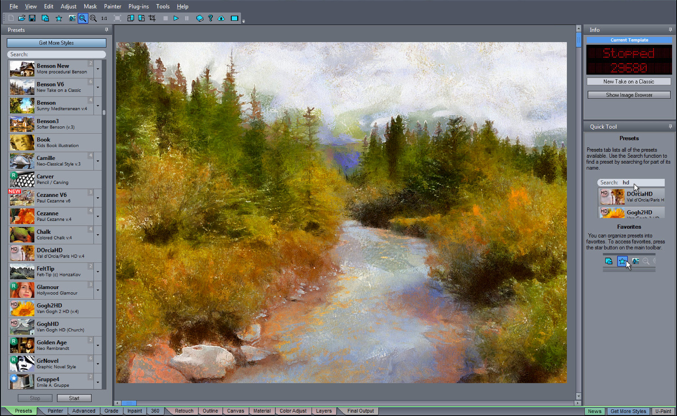Click the landscape picture toolbar icon
The height and width of the screenshot is (416, 677).
tap(72, 18)
